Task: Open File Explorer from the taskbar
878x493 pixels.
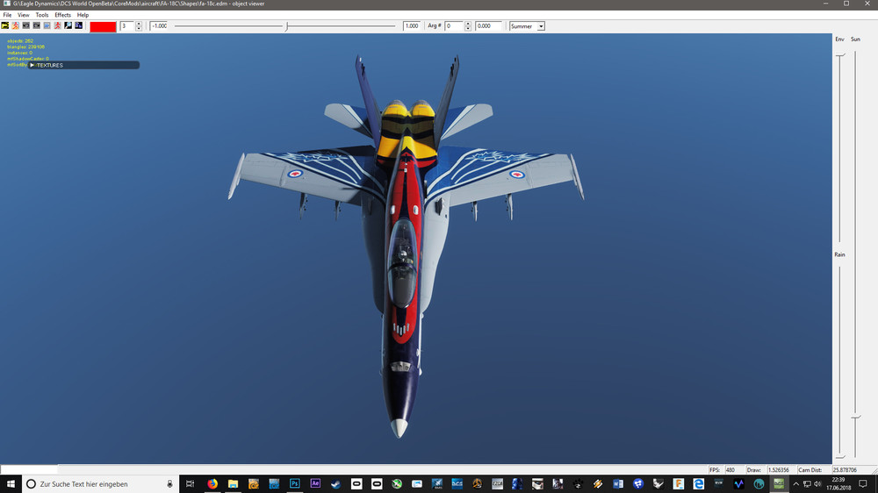Action: (x=233, y=484)
